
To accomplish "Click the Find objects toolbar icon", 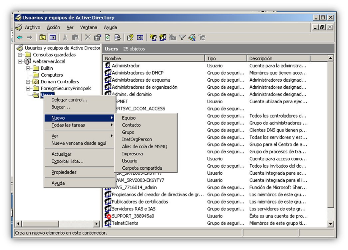I will 192,38.
